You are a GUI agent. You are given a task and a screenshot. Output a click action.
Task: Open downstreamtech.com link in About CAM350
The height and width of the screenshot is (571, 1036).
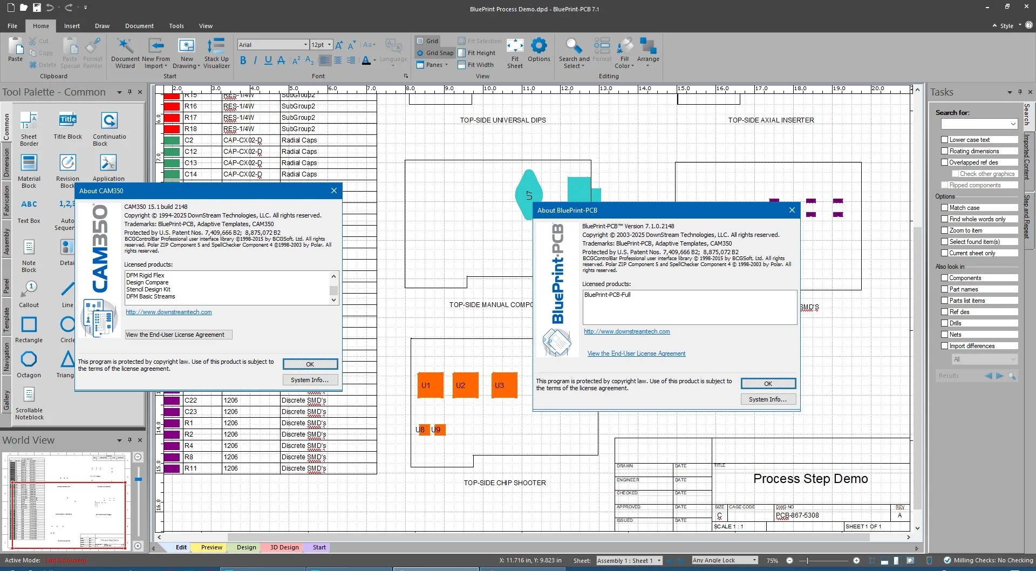click(x=169, y=312)
